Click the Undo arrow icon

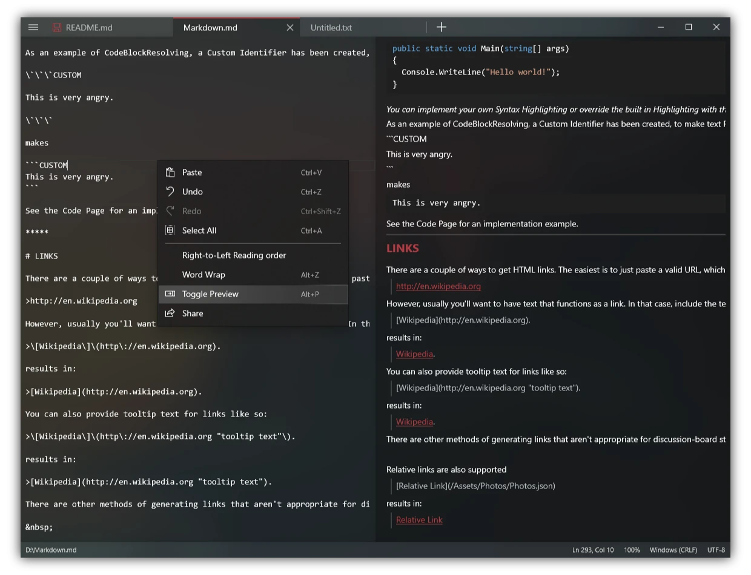(x=170, y=192)
